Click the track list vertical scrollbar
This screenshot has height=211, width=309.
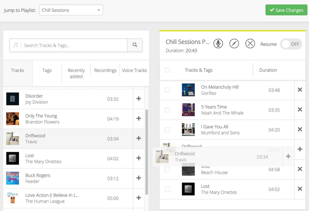pos(147,151)
